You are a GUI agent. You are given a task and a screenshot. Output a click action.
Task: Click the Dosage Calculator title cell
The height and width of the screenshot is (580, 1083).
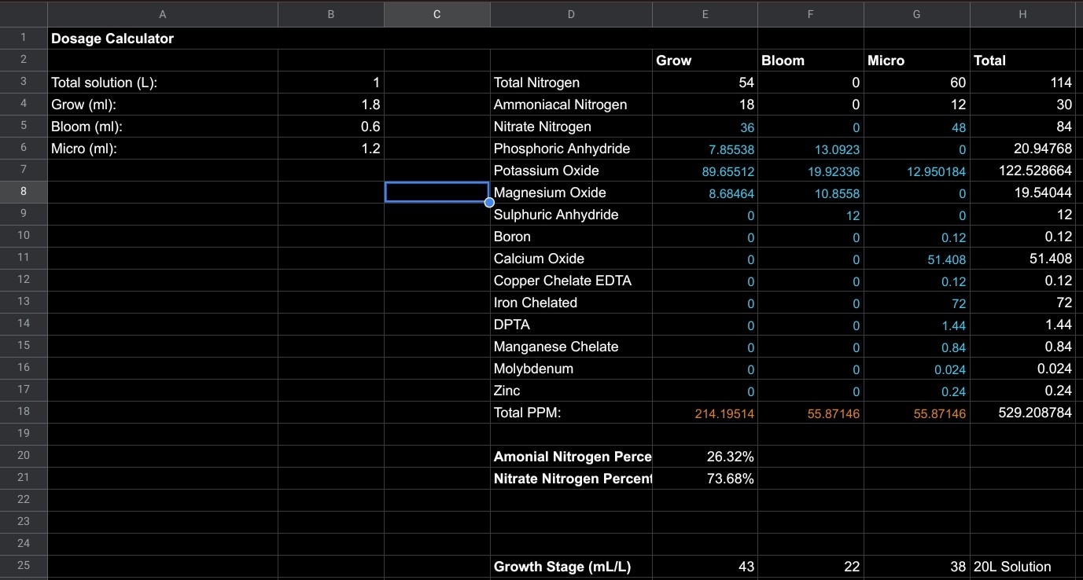[112, 39]
